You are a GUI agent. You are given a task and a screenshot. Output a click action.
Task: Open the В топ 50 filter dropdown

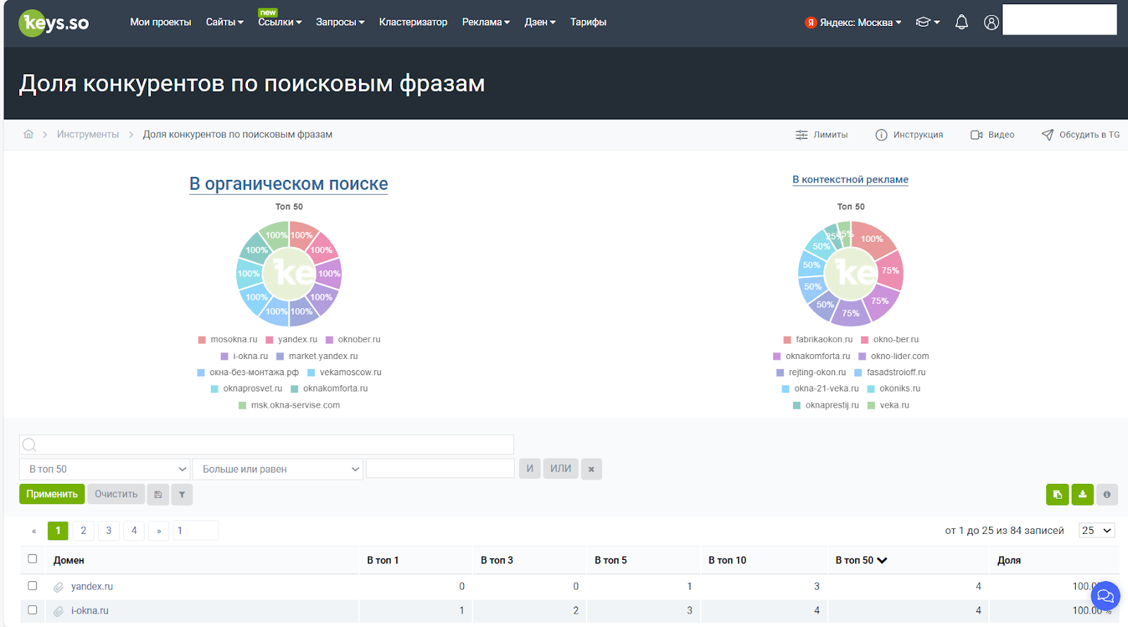[x=104, y=469]
